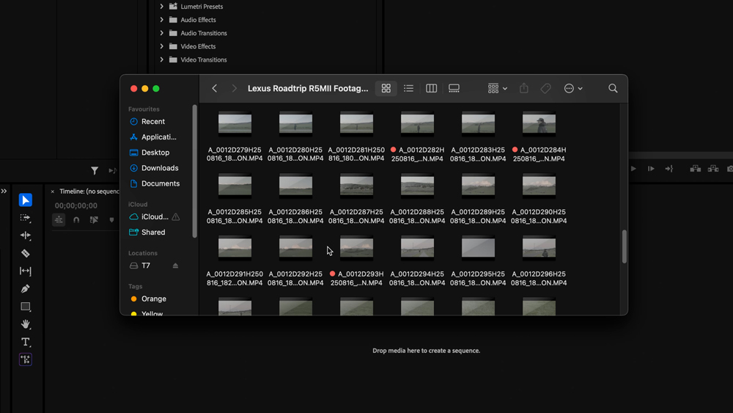
Task: Open Downloads in Finder sidebar
Action: click(x=154, y=168)
